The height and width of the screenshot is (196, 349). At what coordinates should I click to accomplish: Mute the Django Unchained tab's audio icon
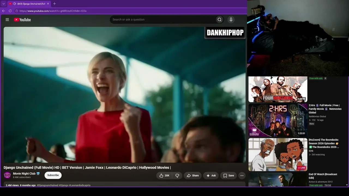coord(14,4)
